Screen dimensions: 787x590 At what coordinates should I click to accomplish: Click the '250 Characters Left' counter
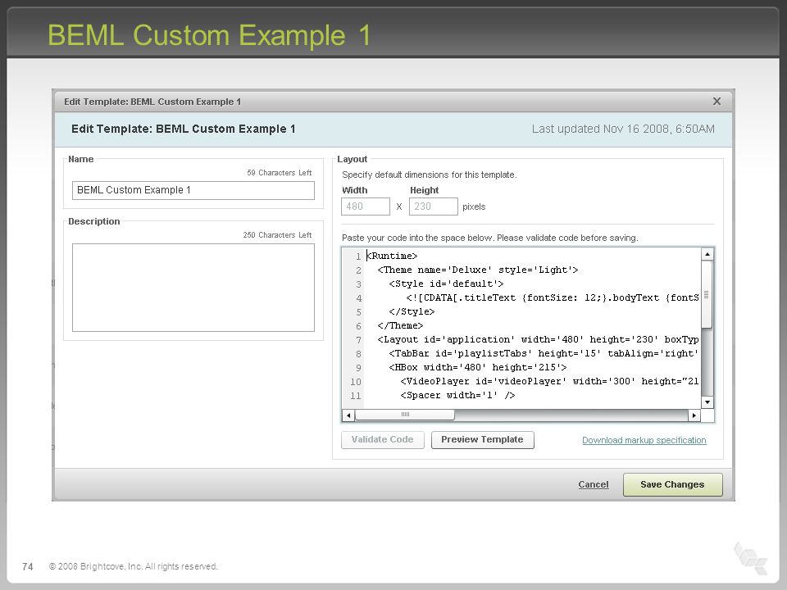(x=277, y=235)
